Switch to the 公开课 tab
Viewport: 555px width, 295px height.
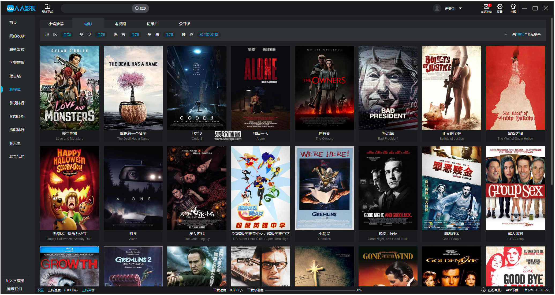click(x=185, y=24)
